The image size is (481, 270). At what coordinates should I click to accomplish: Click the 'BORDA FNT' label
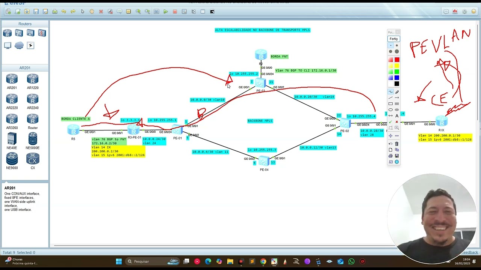[279, 56]
